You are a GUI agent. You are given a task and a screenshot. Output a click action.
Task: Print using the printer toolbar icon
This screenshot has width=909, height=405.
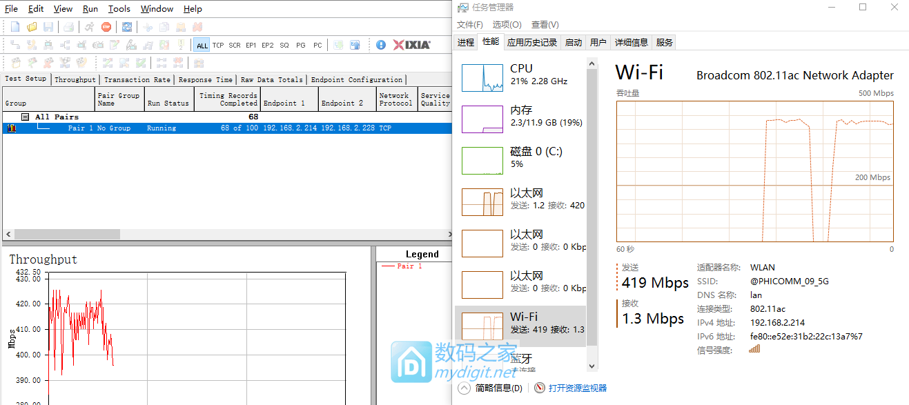coord(69,27)
